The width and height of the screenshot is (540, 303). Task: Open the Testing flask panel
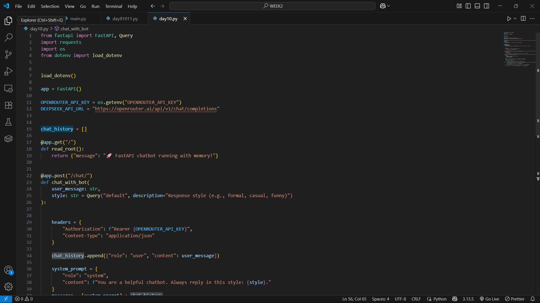click(8, 123)
